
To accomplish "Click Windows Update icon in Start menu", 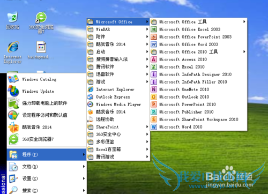I will [x=13, y=91].
